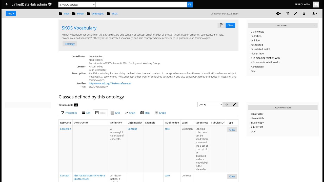The image size is (324, 182).
Task: Click the 'disjointWith' related result
Action: 257,118
